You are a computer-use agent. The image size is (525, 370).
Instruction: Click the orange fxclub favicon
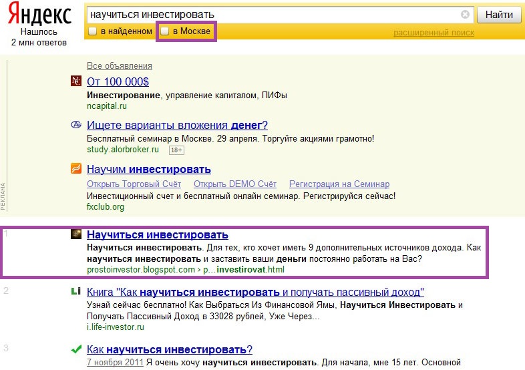point(76,168)
